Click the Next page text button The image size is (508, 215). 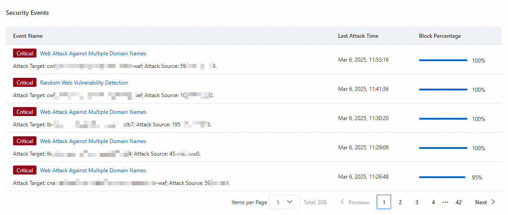click(481, 202)
